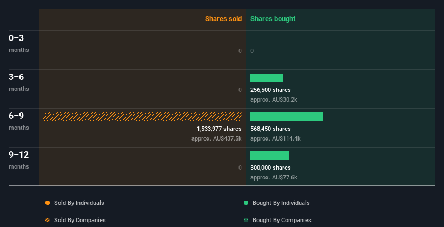Screen dimensions: 444x227
Task: Click the hatched Bought By Companies legend icon
Action: pyautogui.click(x=246, y=220)
